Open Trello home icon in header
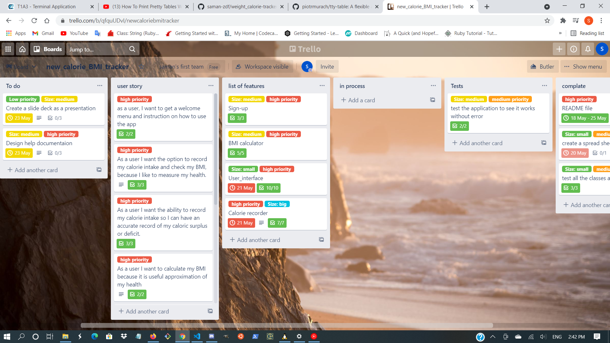The width and height of the screenshot is (610, 343). tap(22, 49)
